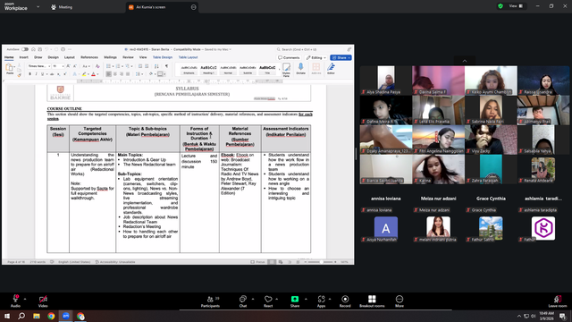
Task: Open the font size dropdown
Action: point(58,66)
